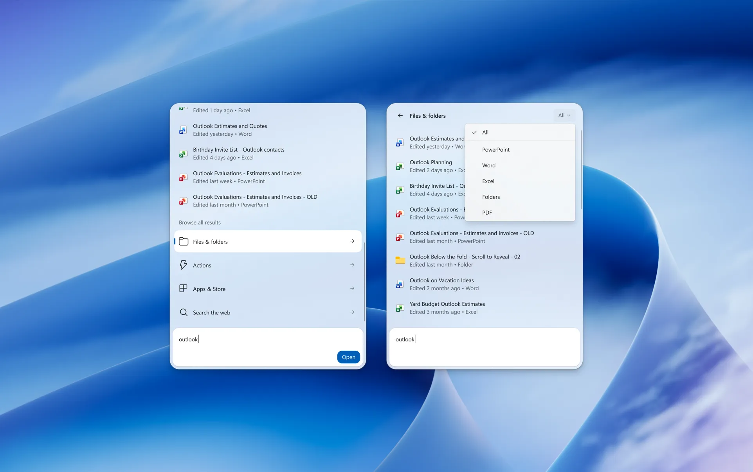Viewport: 753px width, 472px height.
Task: Click the blue Open button
Action: [348, 357]
